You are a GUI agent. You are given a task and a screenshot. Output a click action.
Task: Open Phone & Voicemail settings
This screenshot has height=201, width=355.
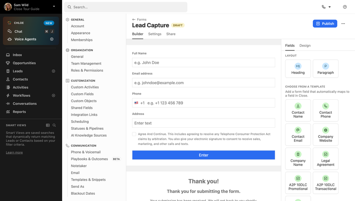[x=86, y=152]
